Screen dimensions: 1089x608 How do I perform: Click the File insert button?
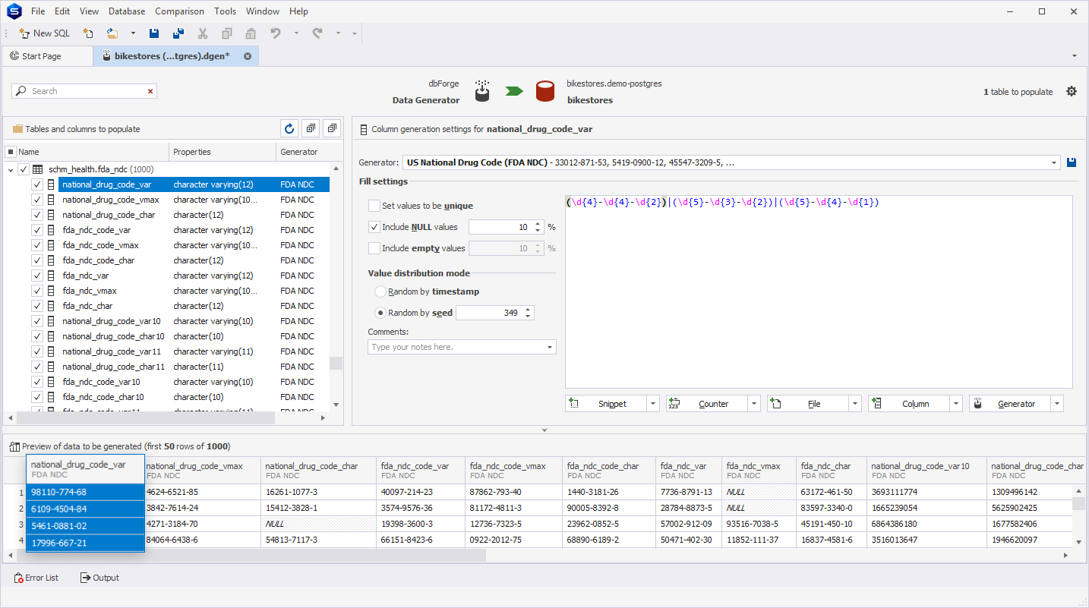(x=808, y=404)
